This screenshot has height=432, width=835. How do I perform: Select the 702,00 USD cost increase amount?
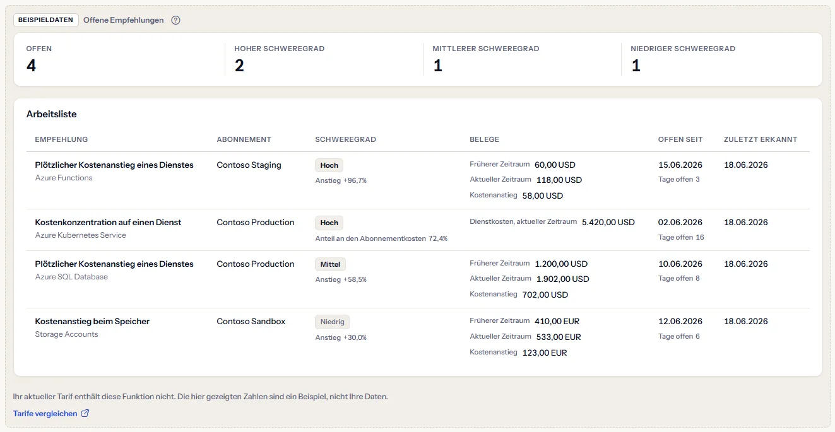pyautogui.click(x=545, y=295)
